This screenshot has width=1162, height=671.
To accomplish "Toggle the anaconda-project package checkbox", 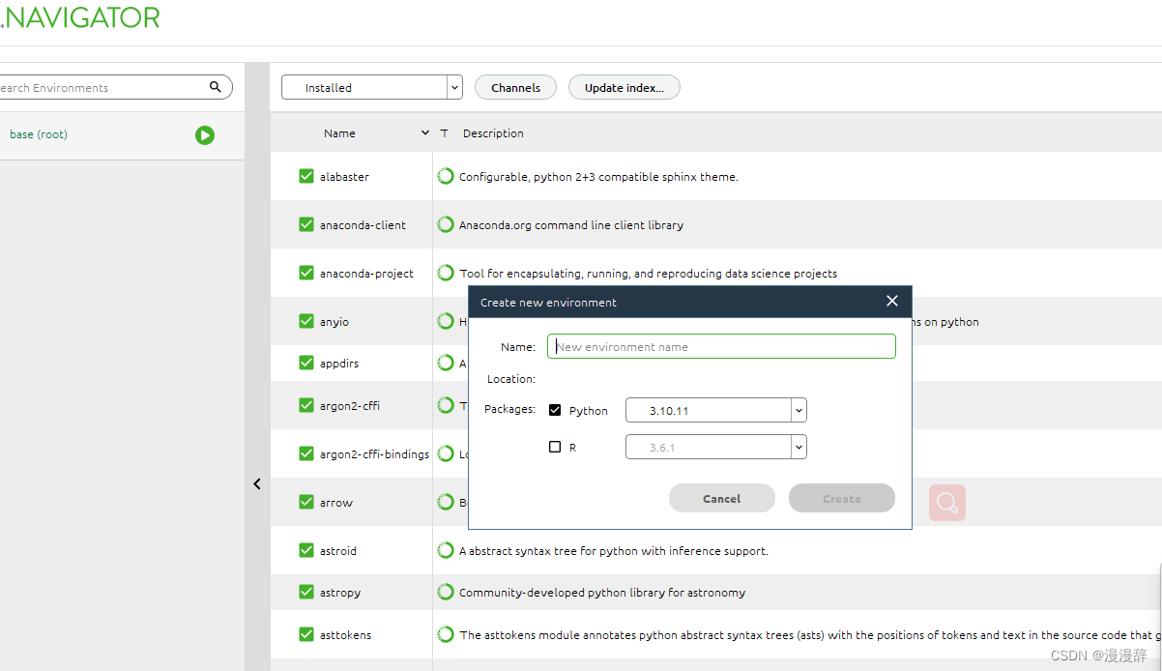I will click(x=306, y=273).
